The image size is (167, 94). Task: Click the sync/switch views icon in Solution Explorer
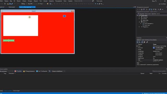pyautogui.click(x=150, y=9)
